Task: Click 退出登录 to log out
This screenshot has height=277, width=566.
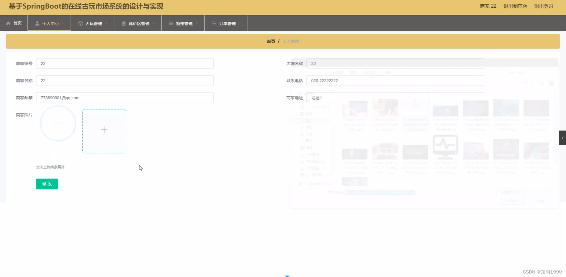Action: point(544,6)
